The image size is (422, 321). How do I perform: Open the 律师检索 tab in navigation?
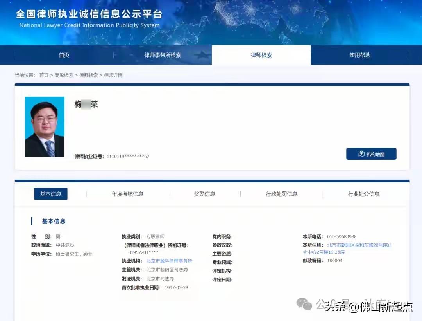[x=261, y=55]
